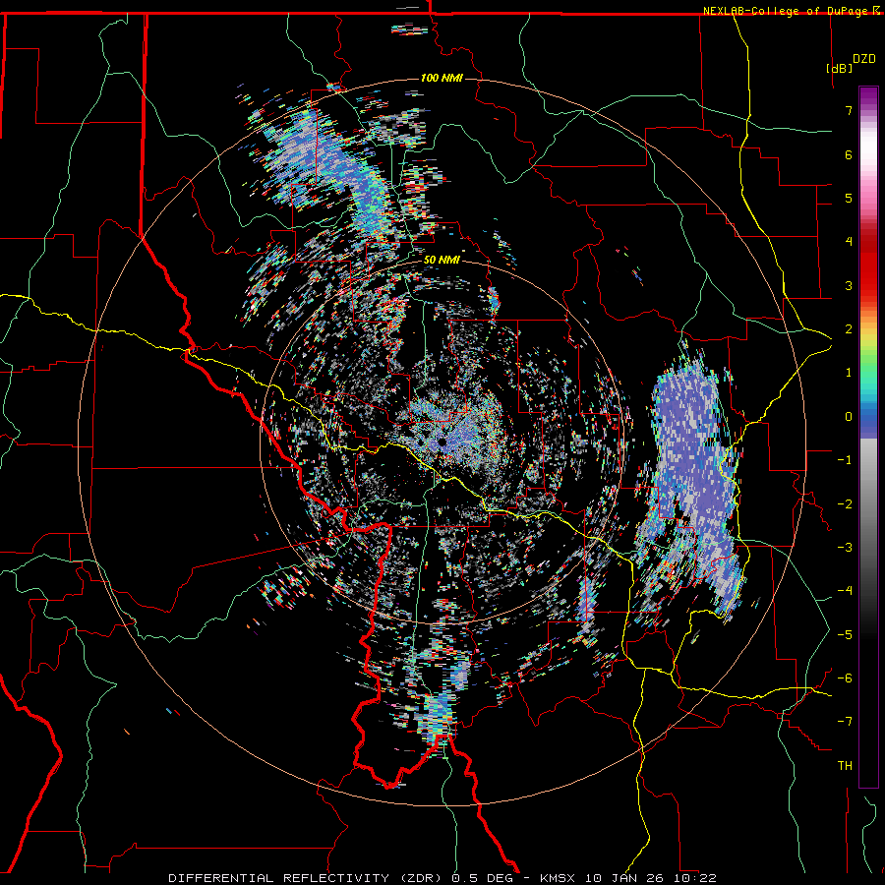
Task: Click the 10:22 time stamp
Action: pyautogui.click(x=697, y=878)
